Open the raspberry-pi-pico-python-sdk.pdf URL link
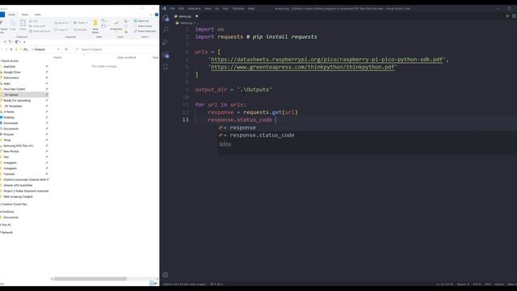The image size is (517, 291). point(326,59)
